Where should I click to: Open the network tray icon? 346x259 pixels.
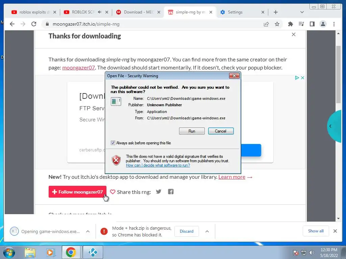pyautogui.click(x=304, y=253)
